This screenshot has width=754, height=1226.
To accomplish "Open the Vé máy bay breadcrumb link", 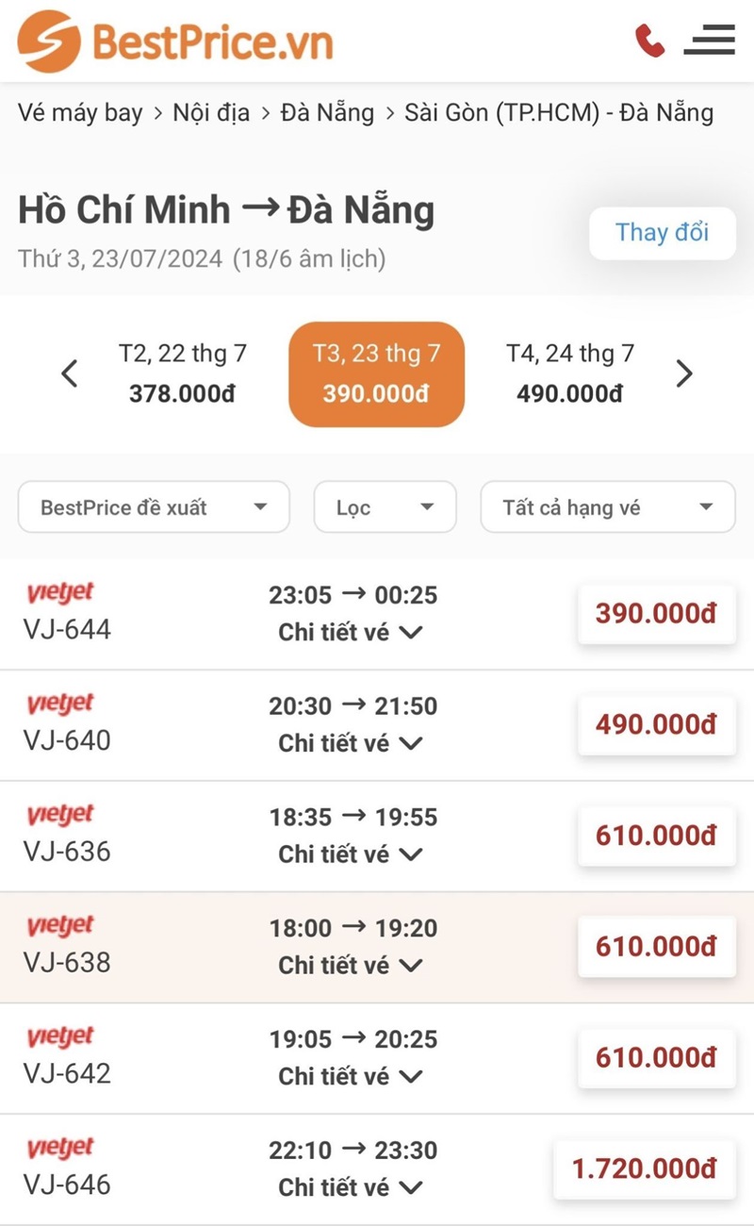I will click(x=80, y=113).
